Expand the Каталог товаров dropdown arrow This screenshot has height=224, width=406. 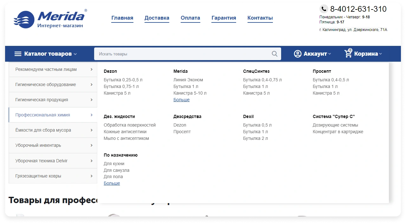pyautogui.click(x=75, y=54)
